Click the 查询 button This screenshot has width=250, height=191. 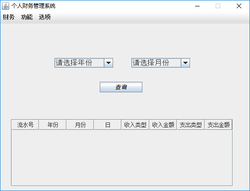(x=121, y=87)
